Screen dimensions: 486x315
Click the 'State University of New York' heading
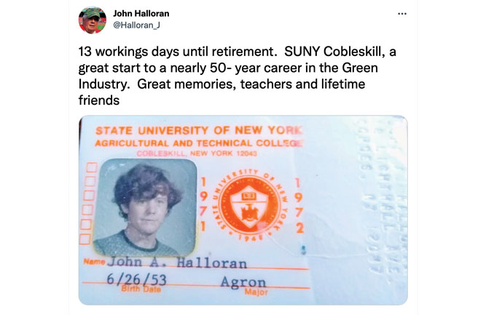click(199, 130)
